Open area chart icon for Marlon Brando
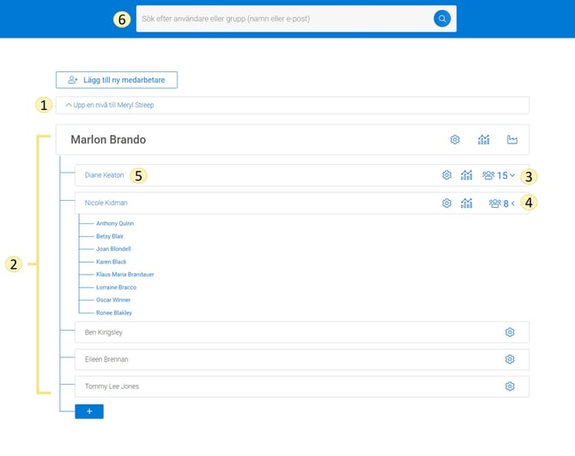The image size is (575, 456). pyautogui.click(x=513, y=140)
